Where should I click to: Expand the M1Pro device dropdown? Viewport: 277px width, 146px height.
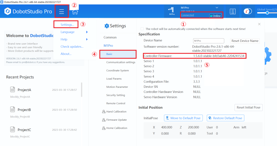pyautogui.click(x=217, y=8)
